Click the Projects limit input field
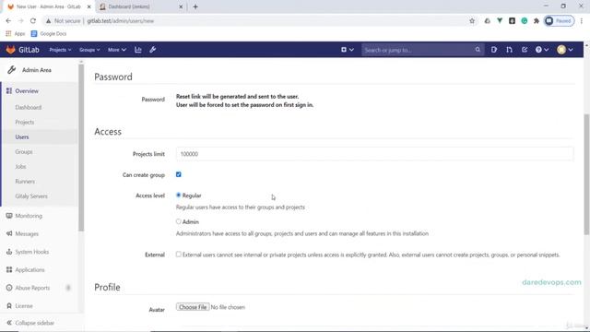The width and height of the screenshot is (590, 332). 375,154
